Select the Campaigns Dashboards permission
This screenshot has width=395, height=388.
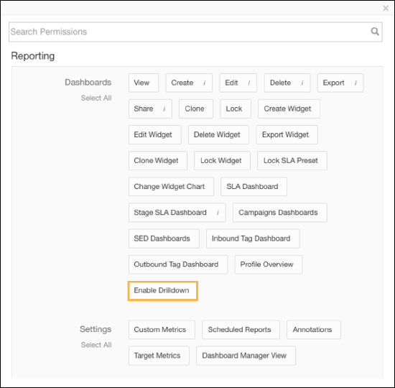[x=280, y=213]
